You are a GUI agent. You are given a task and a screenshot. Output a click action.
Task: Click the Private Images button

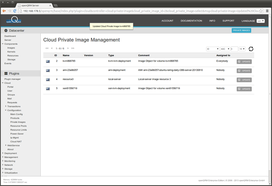point(241,30)
